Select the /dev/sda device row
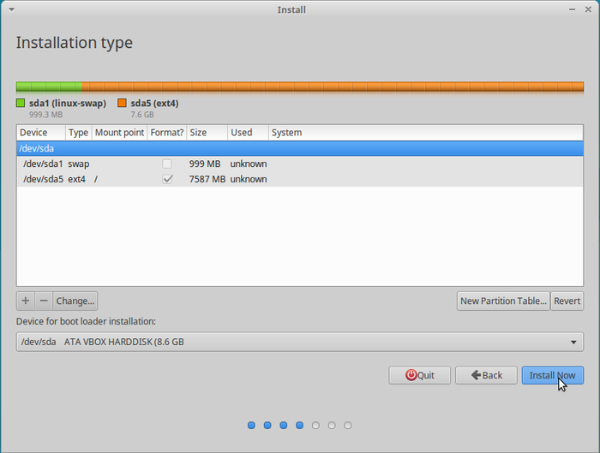 pos(300,148)
